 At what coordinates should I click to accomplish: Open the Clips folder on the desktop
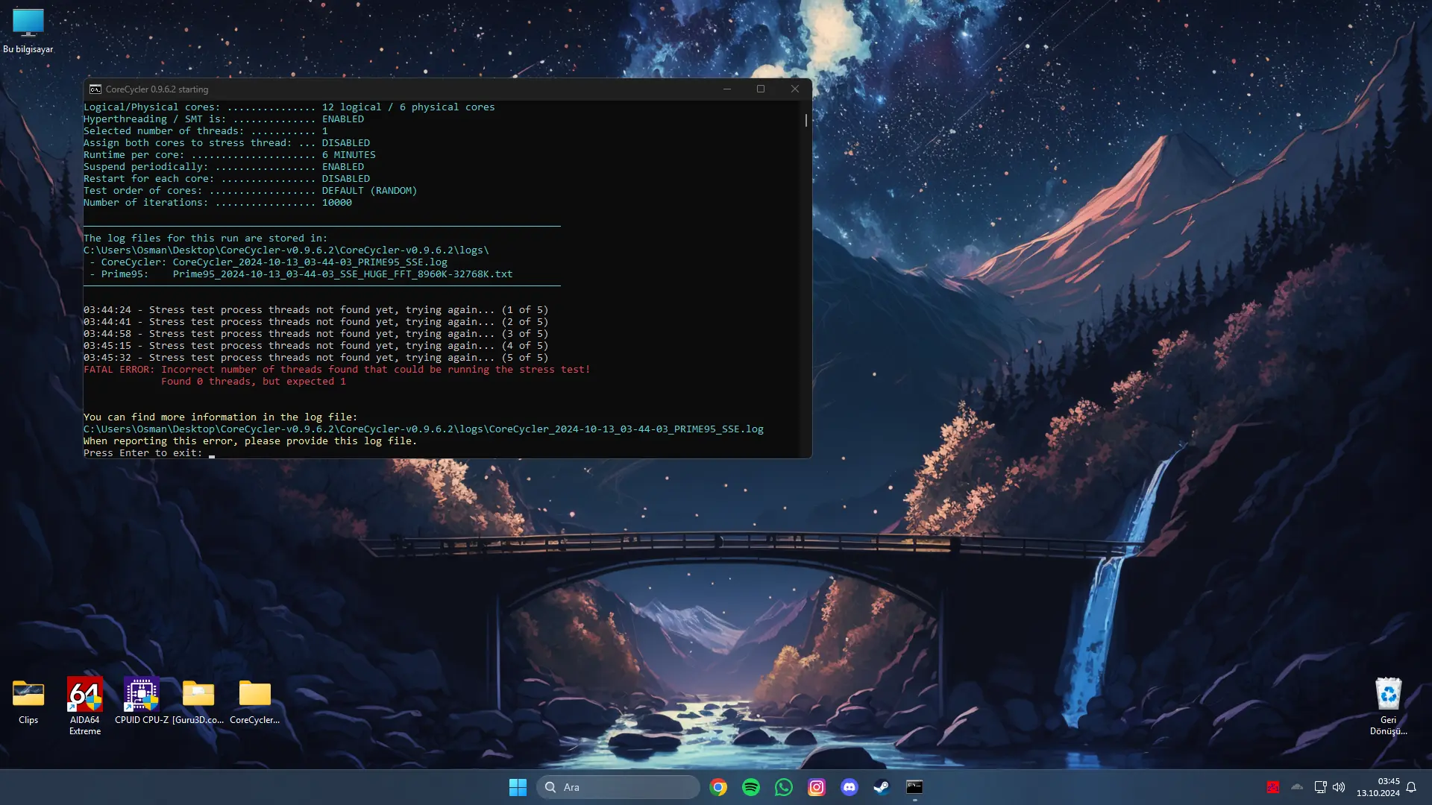click(28, 701)
